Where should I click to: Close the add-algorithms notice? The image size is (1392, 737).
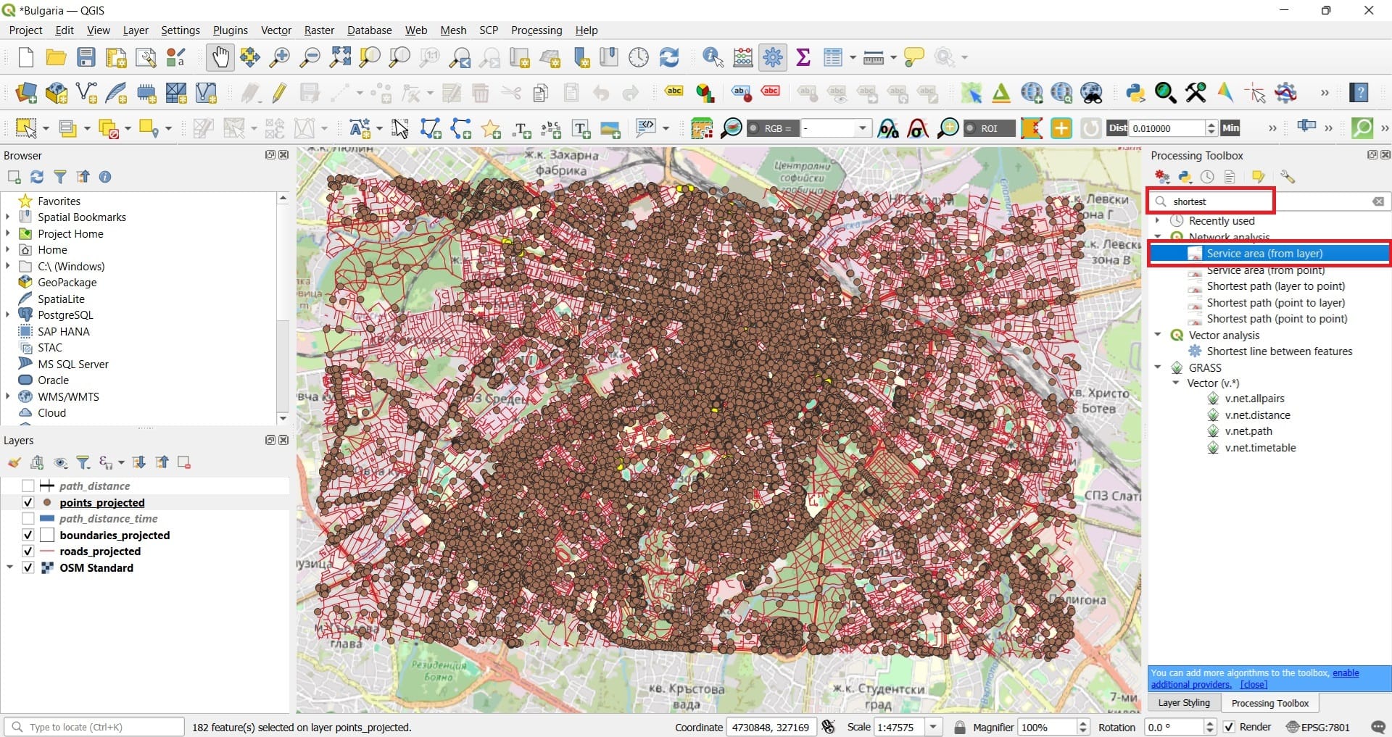coord(1254,685)
